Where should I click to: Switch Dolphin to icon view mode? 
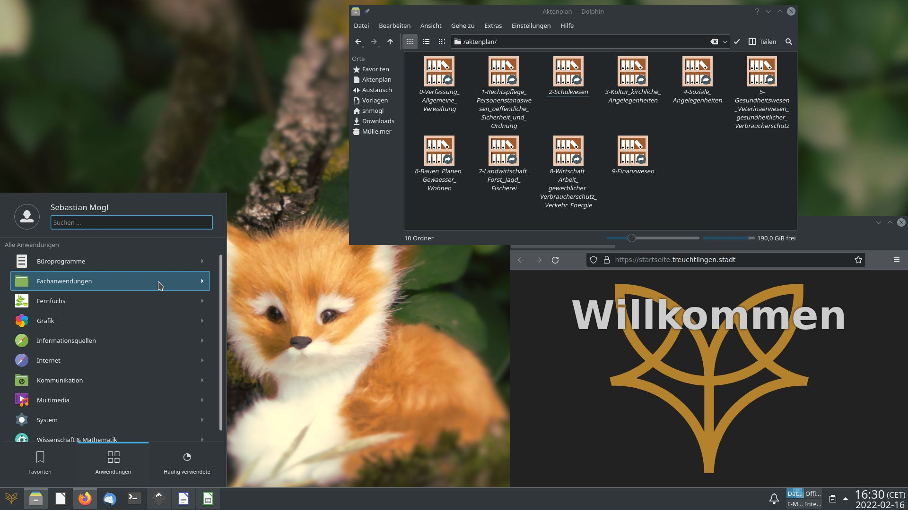410,42
